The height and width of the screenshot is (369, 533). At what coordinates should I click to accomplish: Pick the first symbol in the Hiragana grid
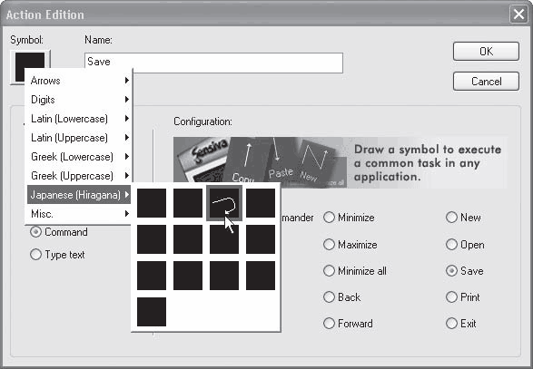pos(152,203)
